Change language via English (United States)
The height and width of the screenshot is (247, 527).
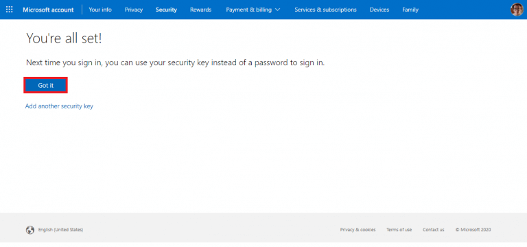60,230
